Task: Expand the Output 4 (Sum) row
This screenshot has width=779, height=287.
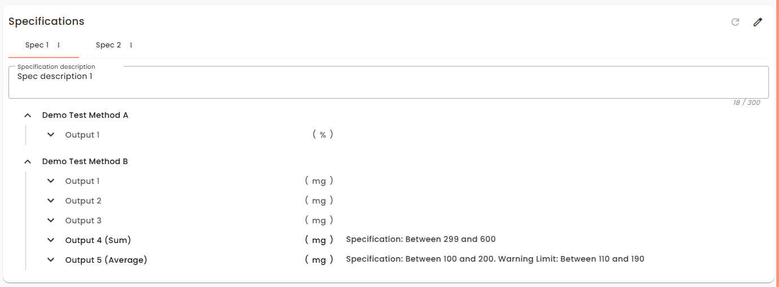Action: click(51, 240)
